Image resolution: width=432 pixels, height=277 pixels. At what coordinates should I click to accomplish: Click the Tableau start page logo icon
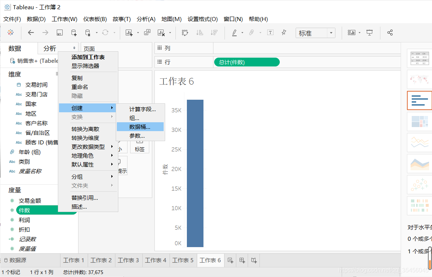click(10, 32)
